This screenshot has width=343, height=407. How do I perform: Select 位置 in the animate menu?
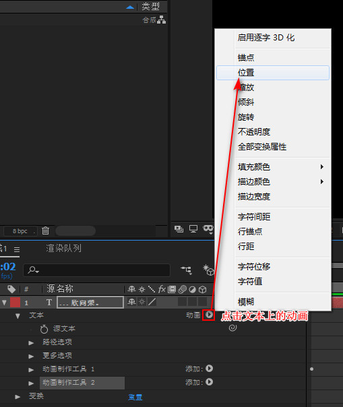[x=273, y=73]
